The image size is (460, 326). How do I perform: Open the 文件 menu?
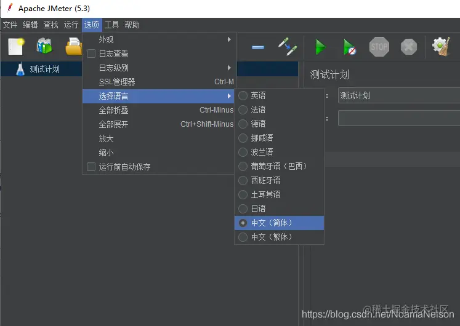pyautogui.click(x=10, y=25)
